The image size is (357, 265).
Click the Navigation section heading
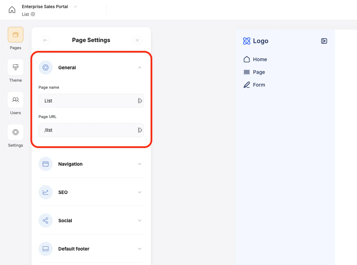70,164
